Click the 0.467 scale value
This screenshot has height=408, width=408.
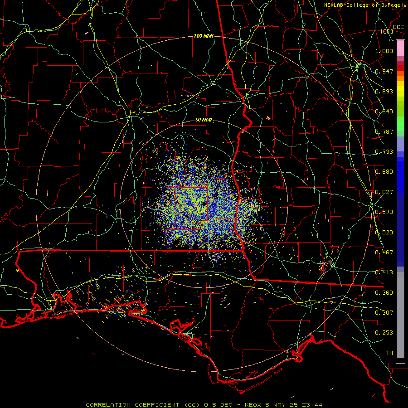pos(384,253)
